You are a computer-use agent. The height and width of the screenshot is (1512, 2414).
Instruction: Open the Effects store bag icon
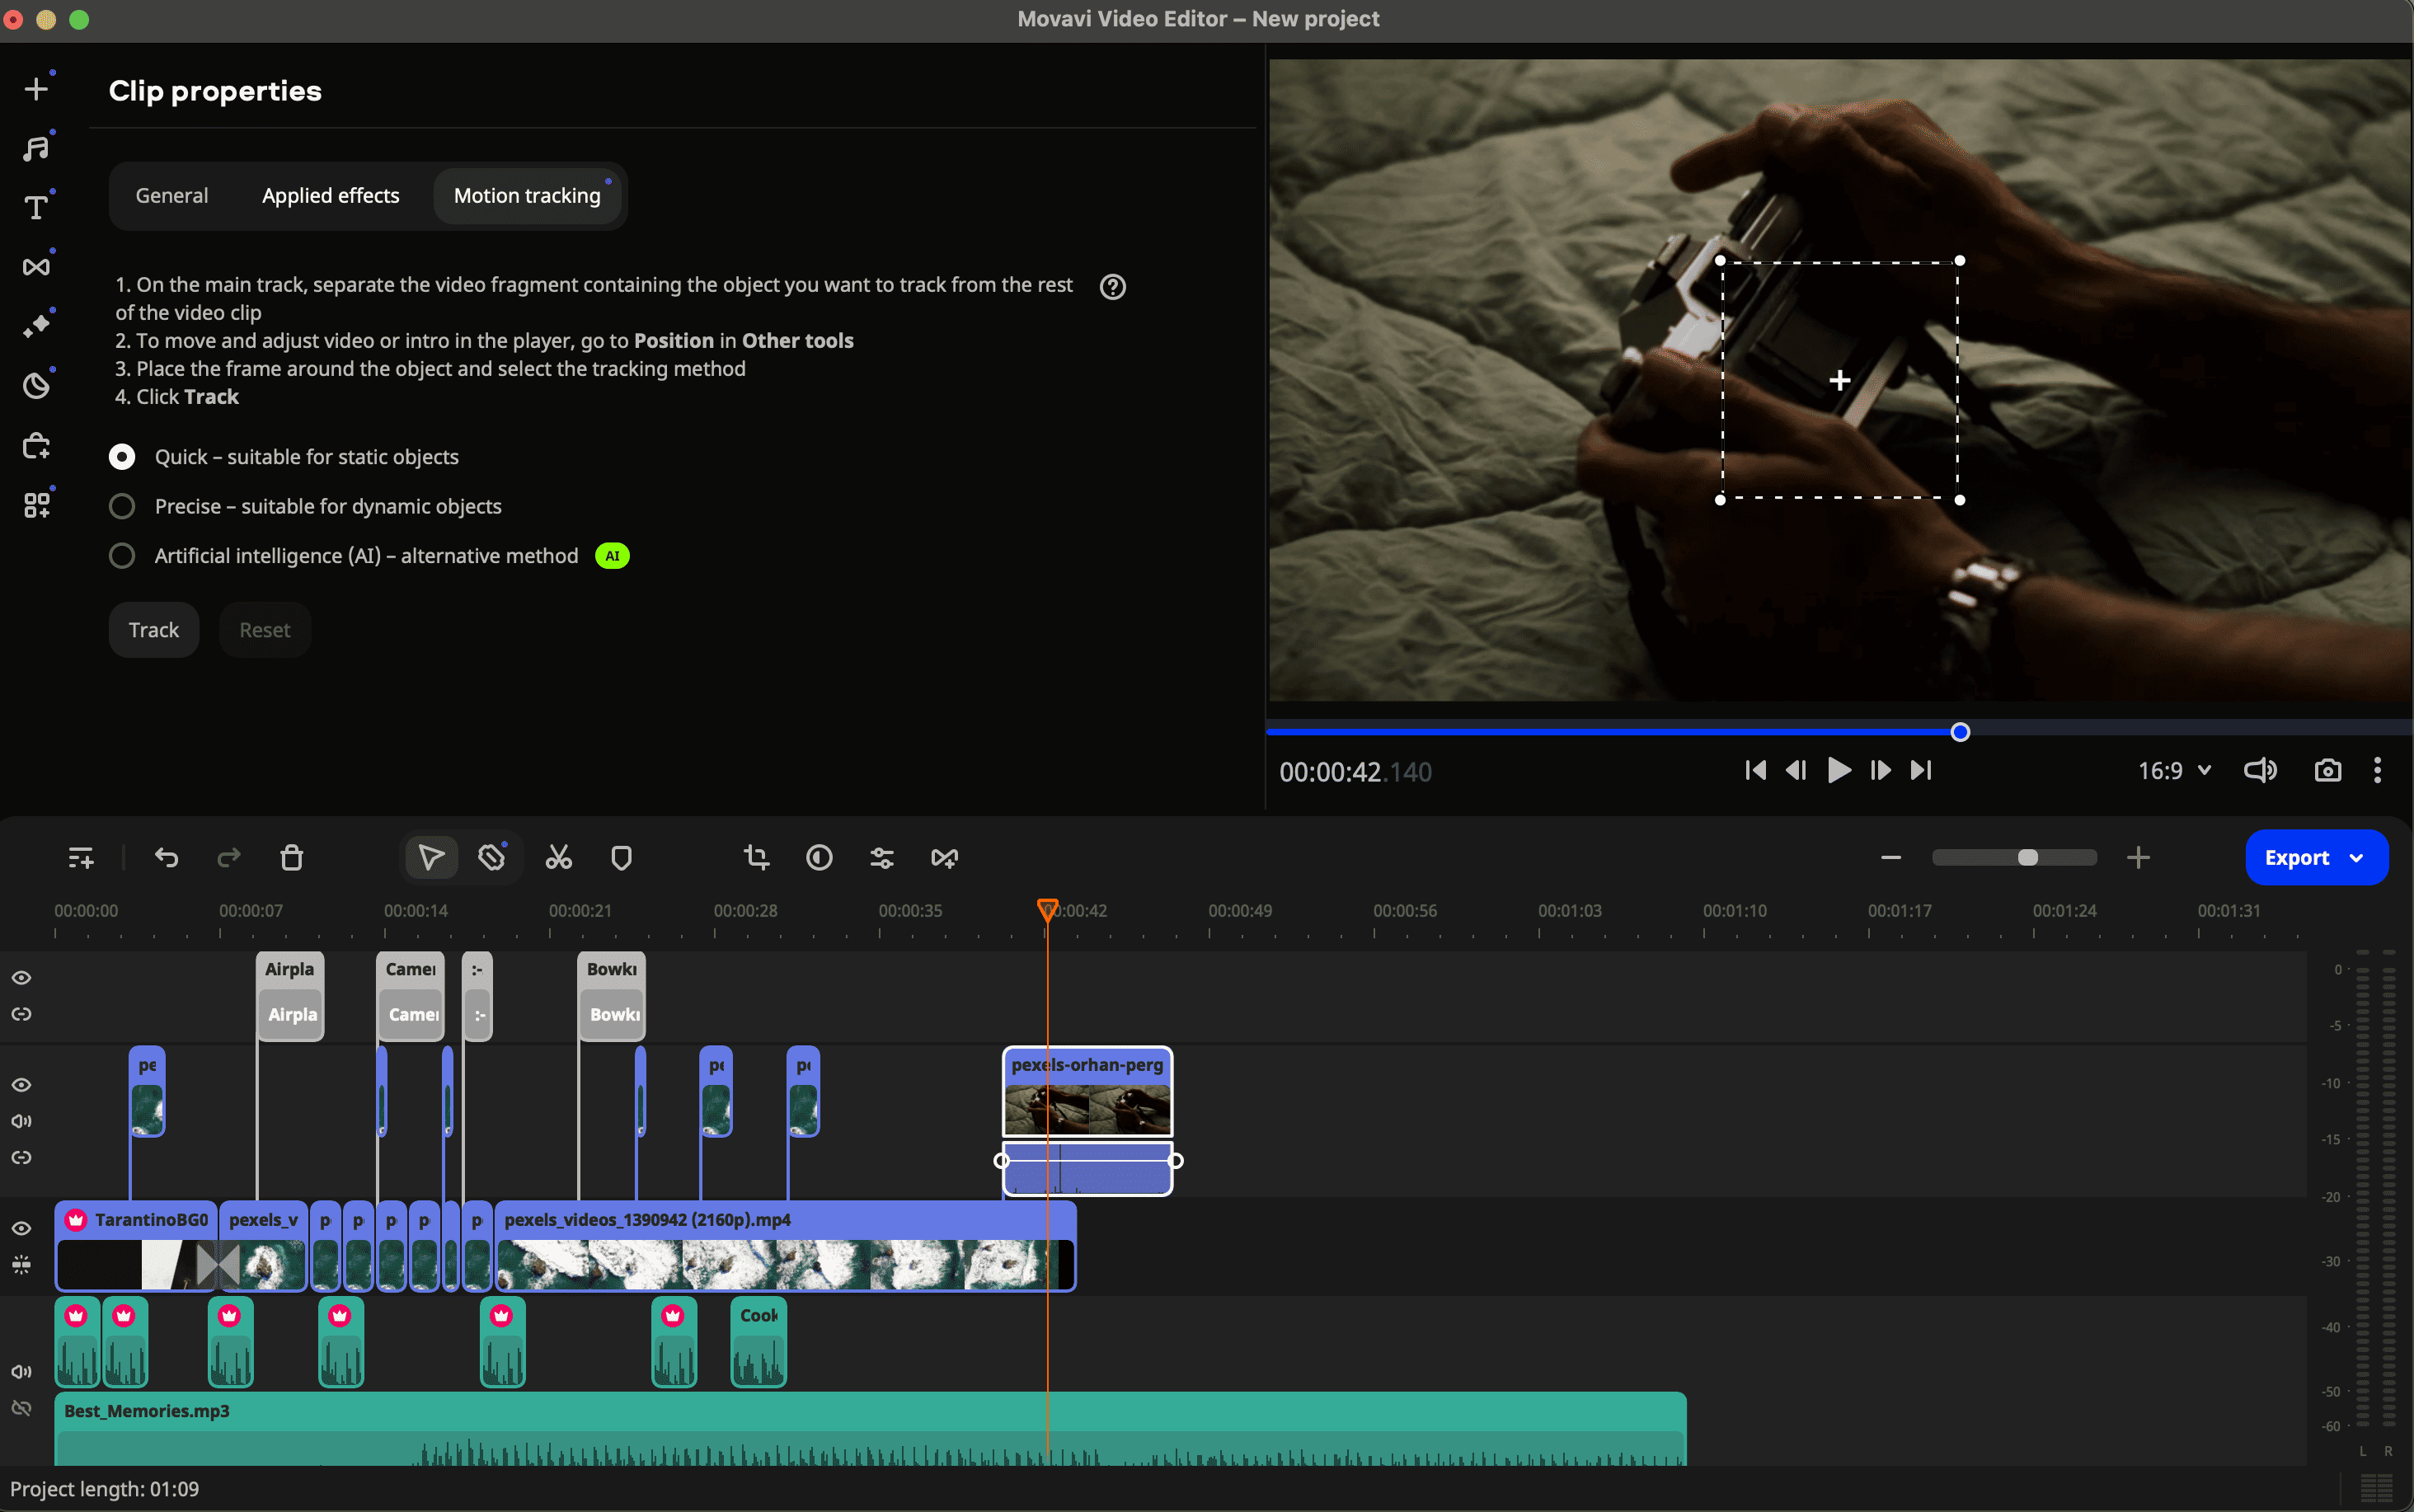pyautogui.click(x=36, y=445)
